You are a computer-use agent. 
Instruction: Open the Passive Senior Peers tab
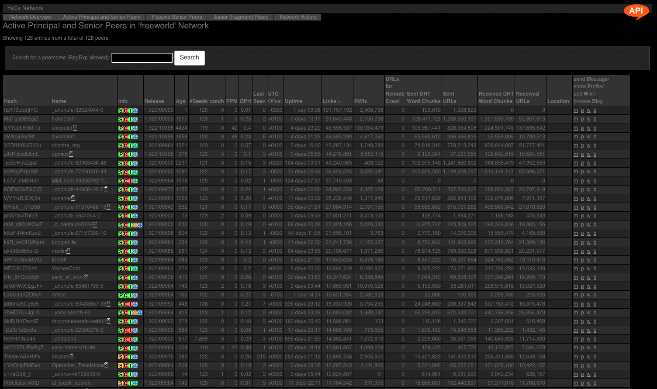pyautogui.click(x=177, y=17)
